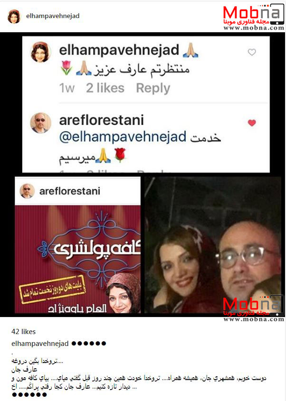Click the 1w timestamp under the first comment

point(67,88)
